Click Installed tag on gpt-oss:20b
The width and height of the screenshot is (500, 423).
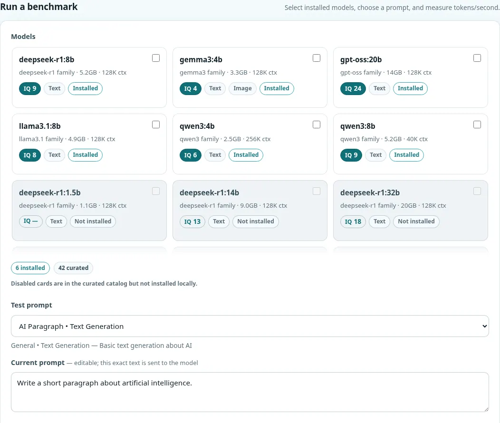[x=410, y=88]
